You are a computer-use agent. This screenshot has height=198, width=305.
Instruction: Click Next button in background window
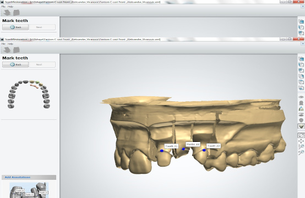(x=42, y=27)
